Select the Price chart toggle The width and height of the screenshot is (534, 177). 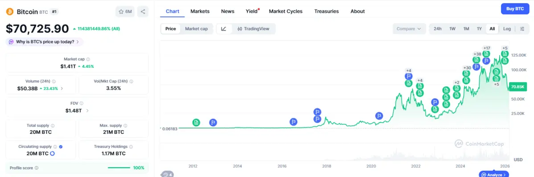(x=171, y=29)
